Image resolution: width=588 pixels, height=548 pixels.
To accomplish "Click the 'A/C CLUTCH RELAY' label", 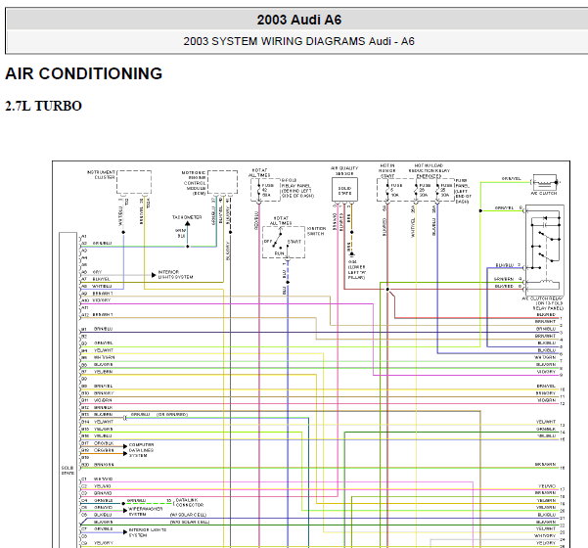I will tap(543, 303).
